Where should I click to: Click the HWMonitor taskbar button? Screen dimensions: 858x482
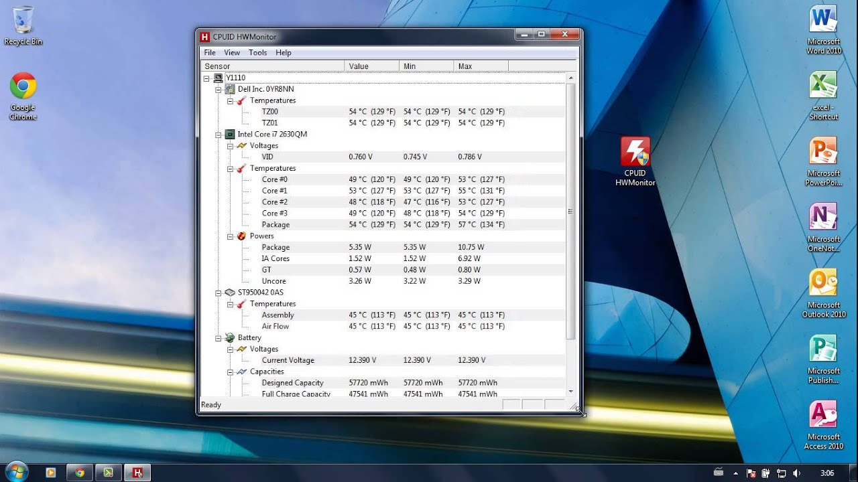point(137,473)
